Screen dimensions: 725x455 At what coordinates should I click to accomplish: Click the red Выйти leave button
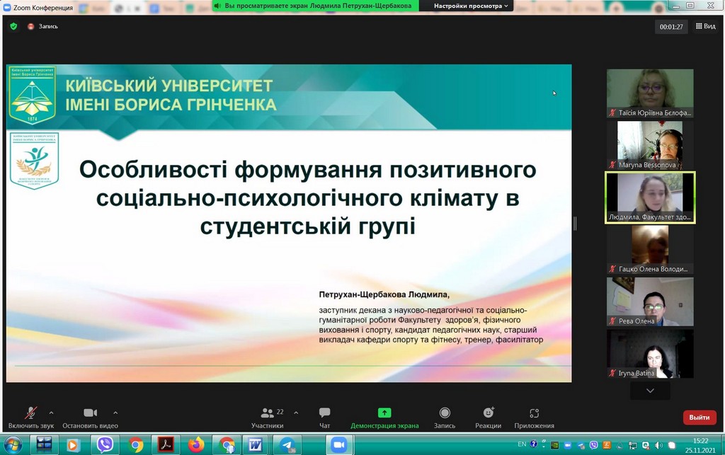(x=699, y=417)
